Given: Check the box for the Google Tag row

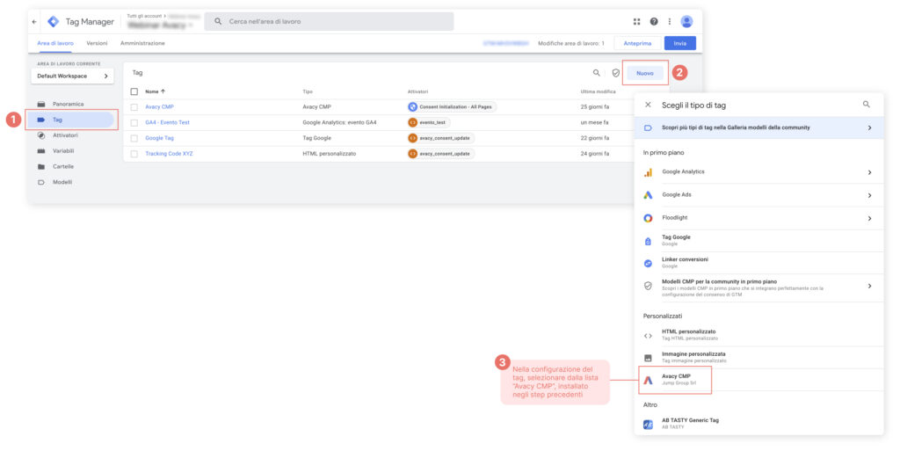Looking at the screenshot, I should click(134, 138).
